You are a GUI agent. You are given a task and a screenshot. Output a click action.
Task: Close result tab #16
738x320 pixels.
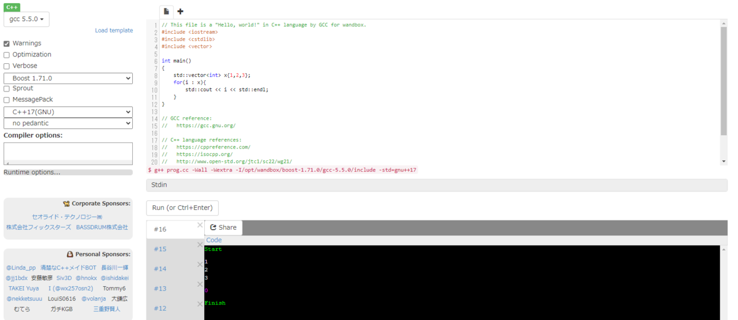[200, 225]
